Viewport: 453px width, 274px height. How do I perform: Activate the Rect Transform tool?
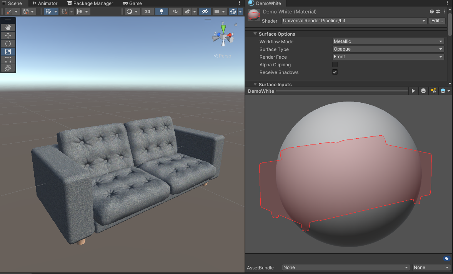coord(8,60)
